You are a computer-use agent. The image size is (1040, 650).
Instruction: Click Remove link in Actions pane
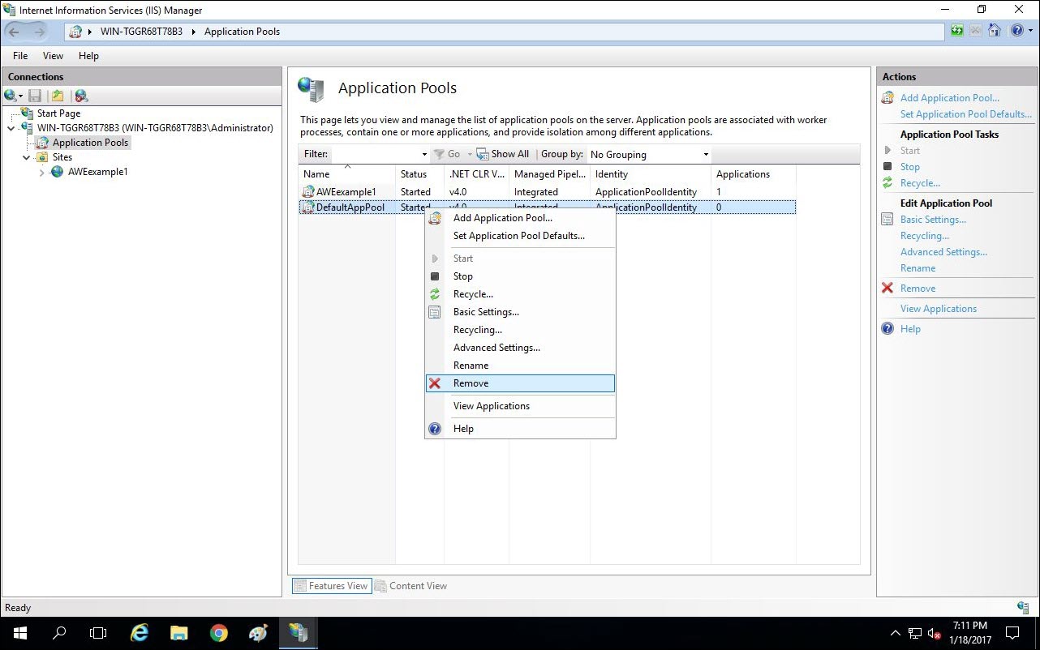pos(918,289)
